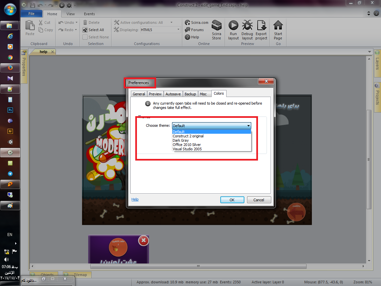Click quick access Debug bug icon in title bar
Image resolution: width=381 pixels, height=286 pixels.
(x=69, y=5)
